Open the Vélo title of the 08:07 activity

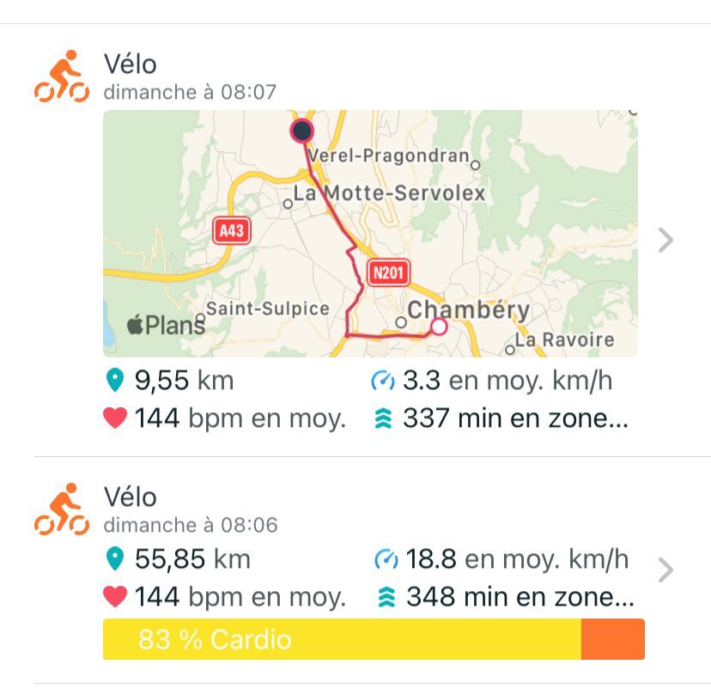[131, 64]
